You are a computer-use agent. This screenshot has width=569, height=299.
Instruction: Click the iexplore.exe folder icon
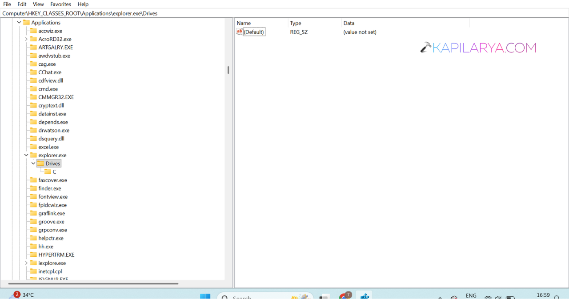click(33, 263)
